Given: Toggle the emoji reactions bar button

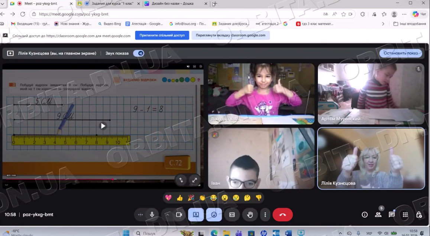Looking at the screenshot, I should [x=214, y=214].
